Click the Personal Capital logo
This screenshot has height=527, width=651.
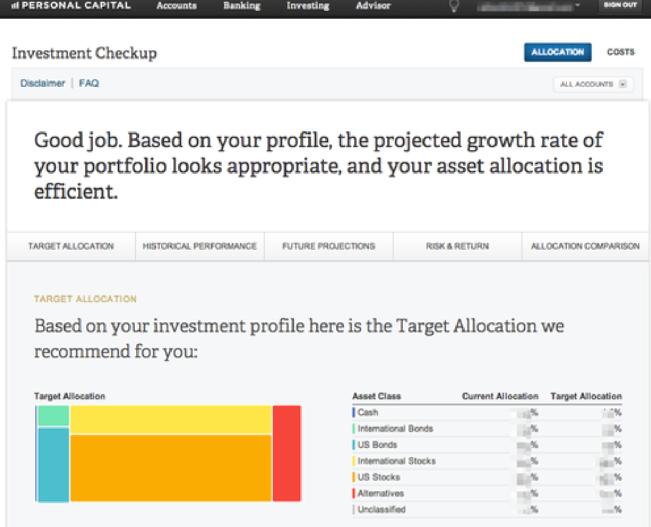[x=71, y=5]
